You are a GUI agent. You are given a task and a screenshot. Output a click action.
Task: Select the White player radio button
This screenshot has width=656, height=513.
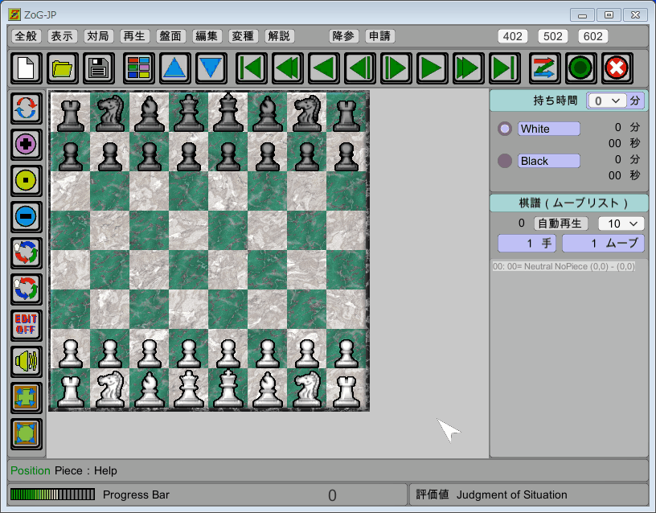[505, 129]
